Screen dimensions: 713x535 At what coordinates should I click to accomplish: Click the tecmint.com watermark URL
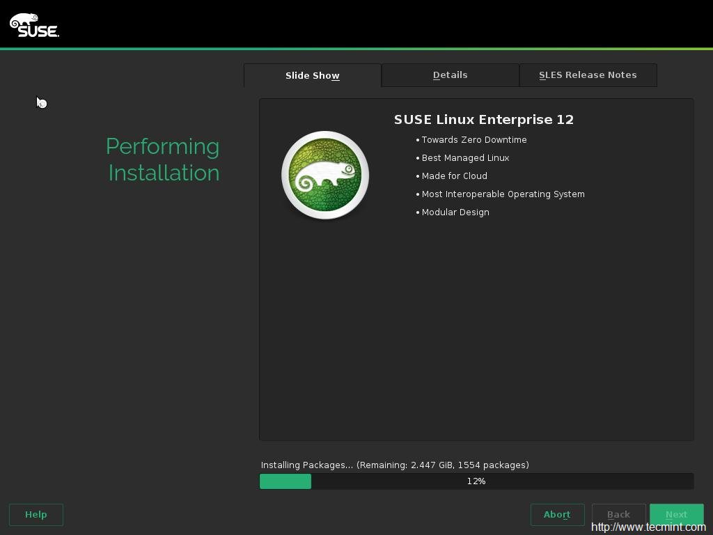[x=648, y=527]
